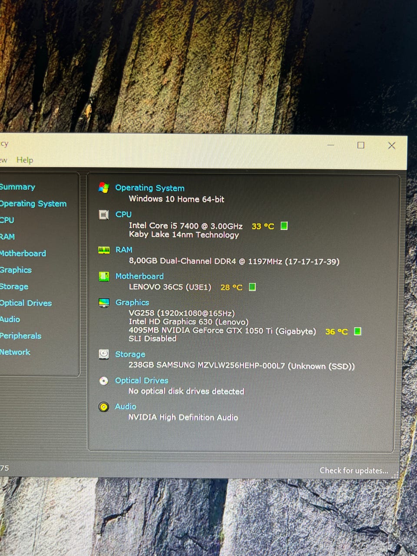This screenshot has width=417, height=556.
Task: Select Audio in the sidebar
Action: pyautogui.click(x=10, y=319)
